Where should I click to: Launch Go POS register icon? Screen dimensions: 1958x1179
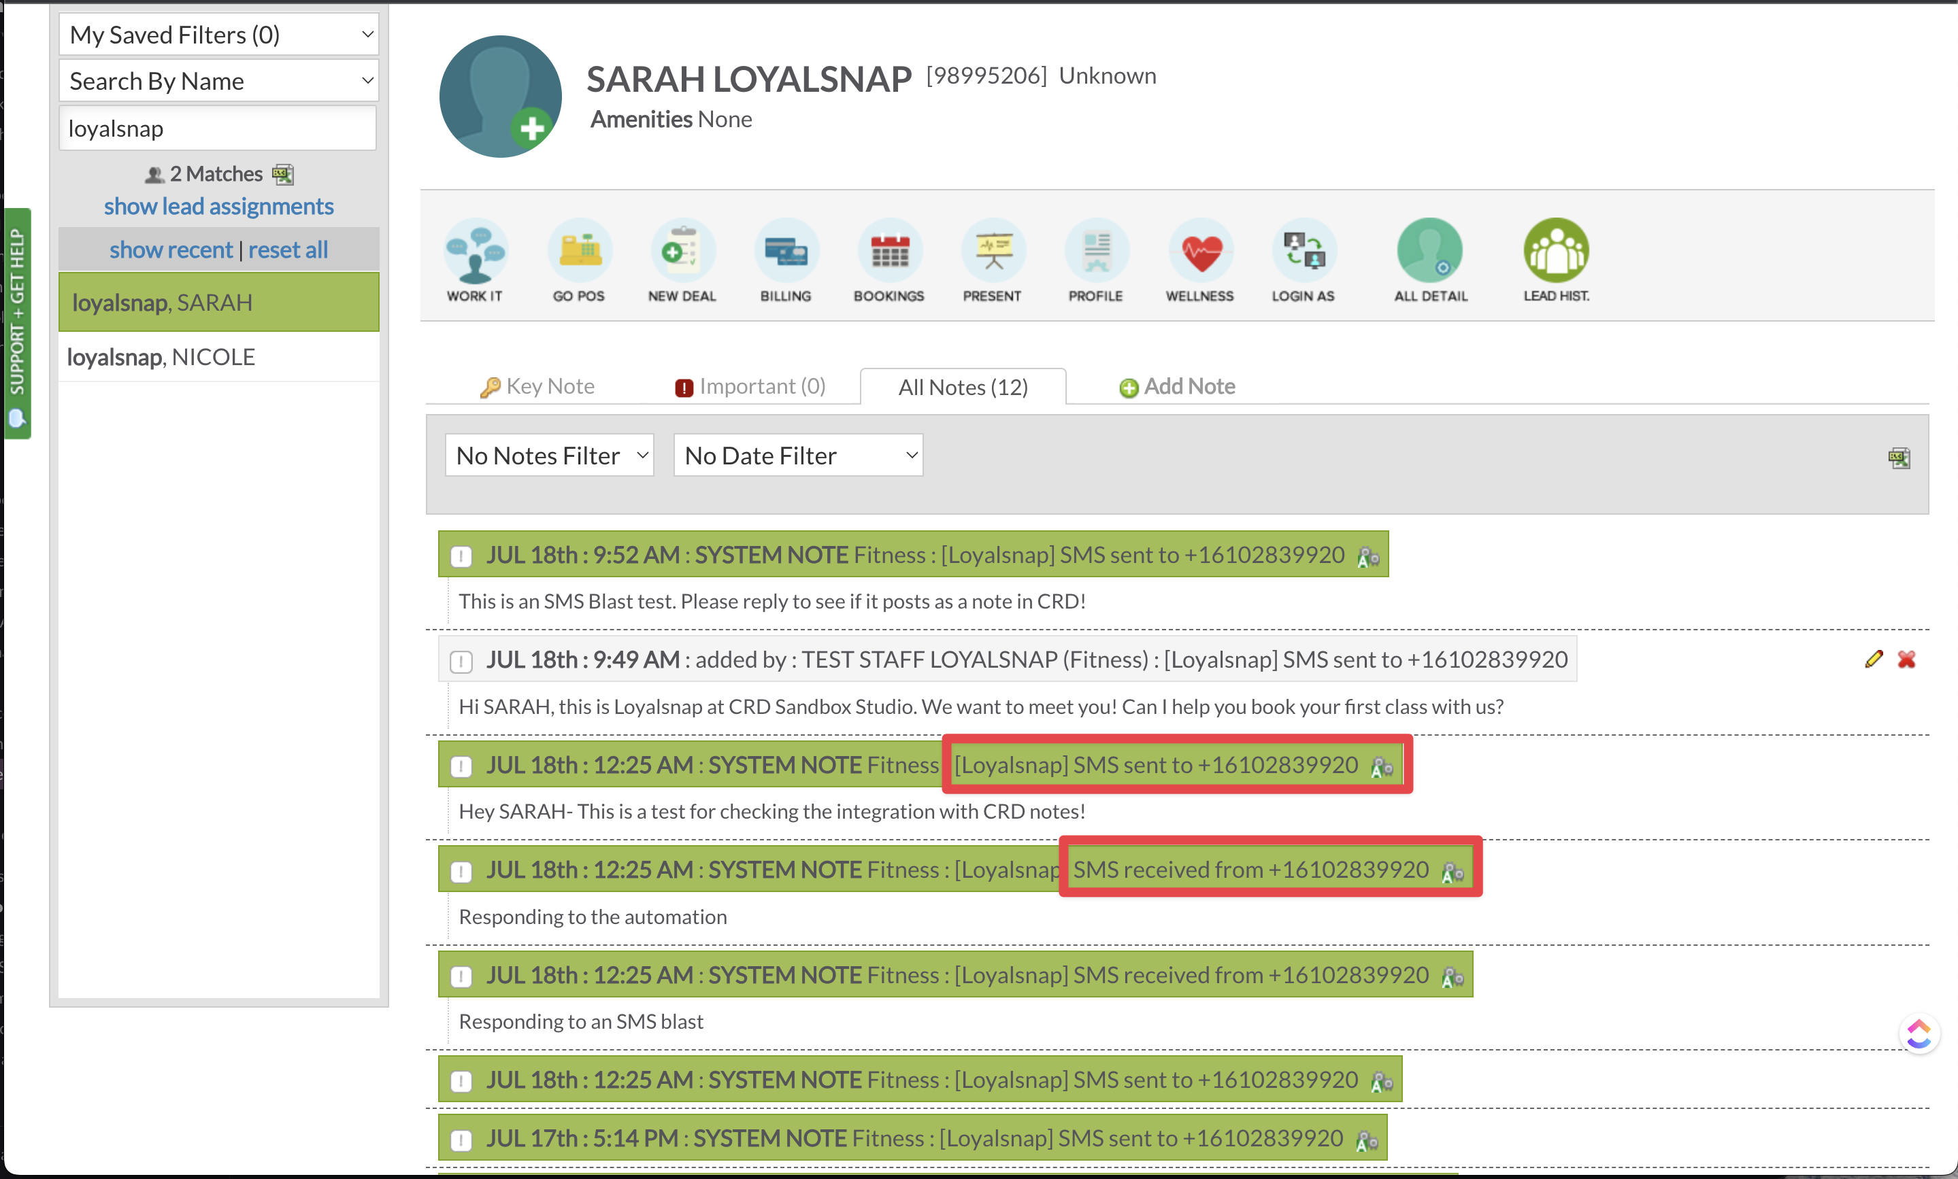click(579, 252)
